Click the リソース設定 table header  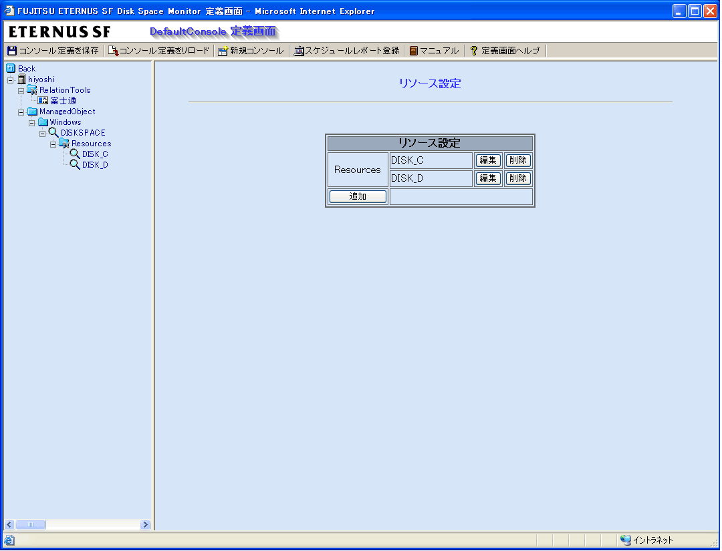coord(430,143)
